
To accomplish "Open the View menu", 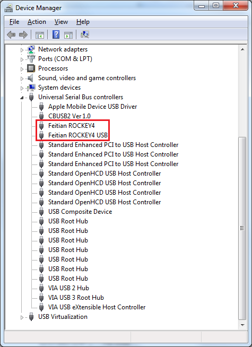I will (x=62, y=22).
